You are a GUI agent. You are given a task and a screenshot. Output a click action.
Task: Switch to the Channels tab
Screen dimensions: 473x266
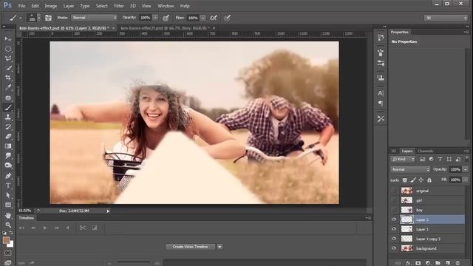click(426, 151)
